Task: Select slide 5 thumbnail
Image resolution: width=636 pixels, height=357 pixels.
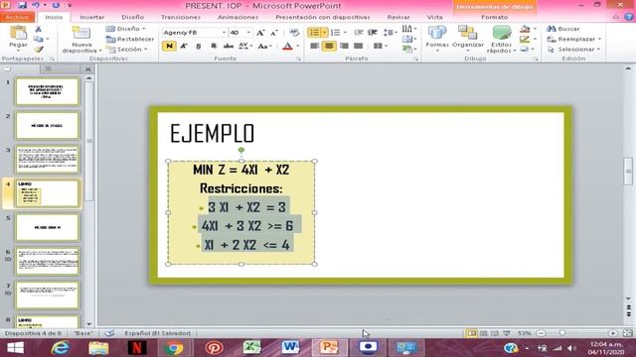Action: coord(47,227)
